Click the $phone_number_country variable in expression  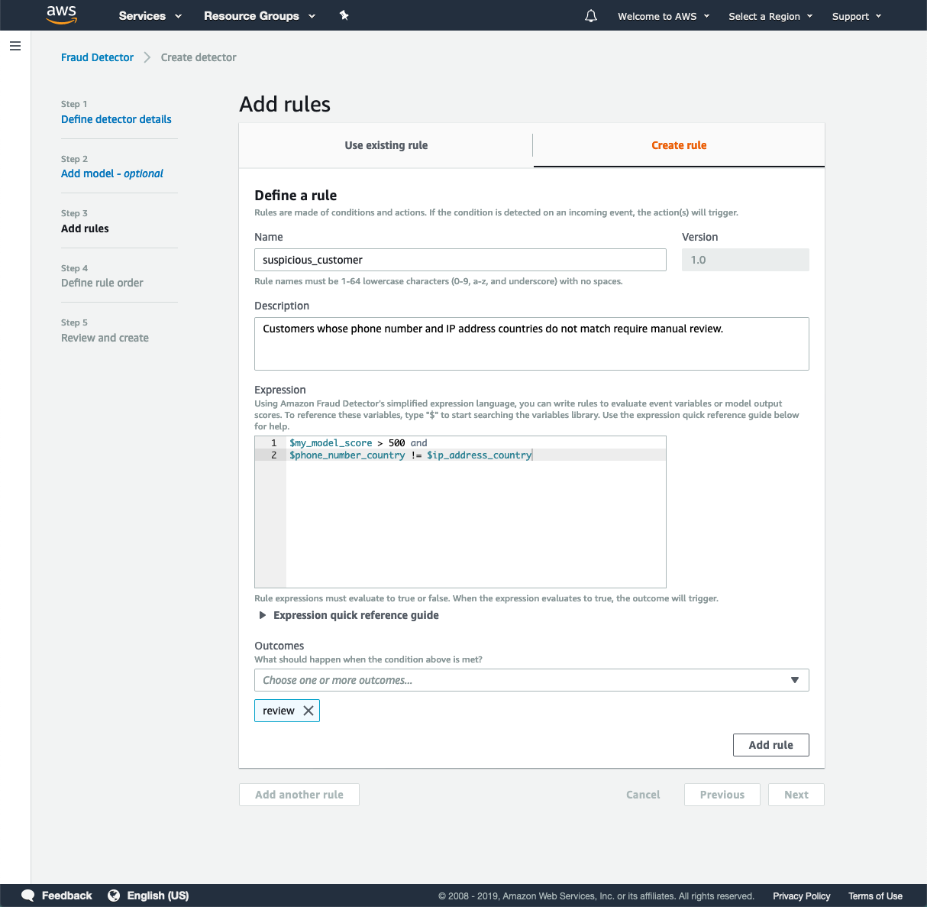347,455
